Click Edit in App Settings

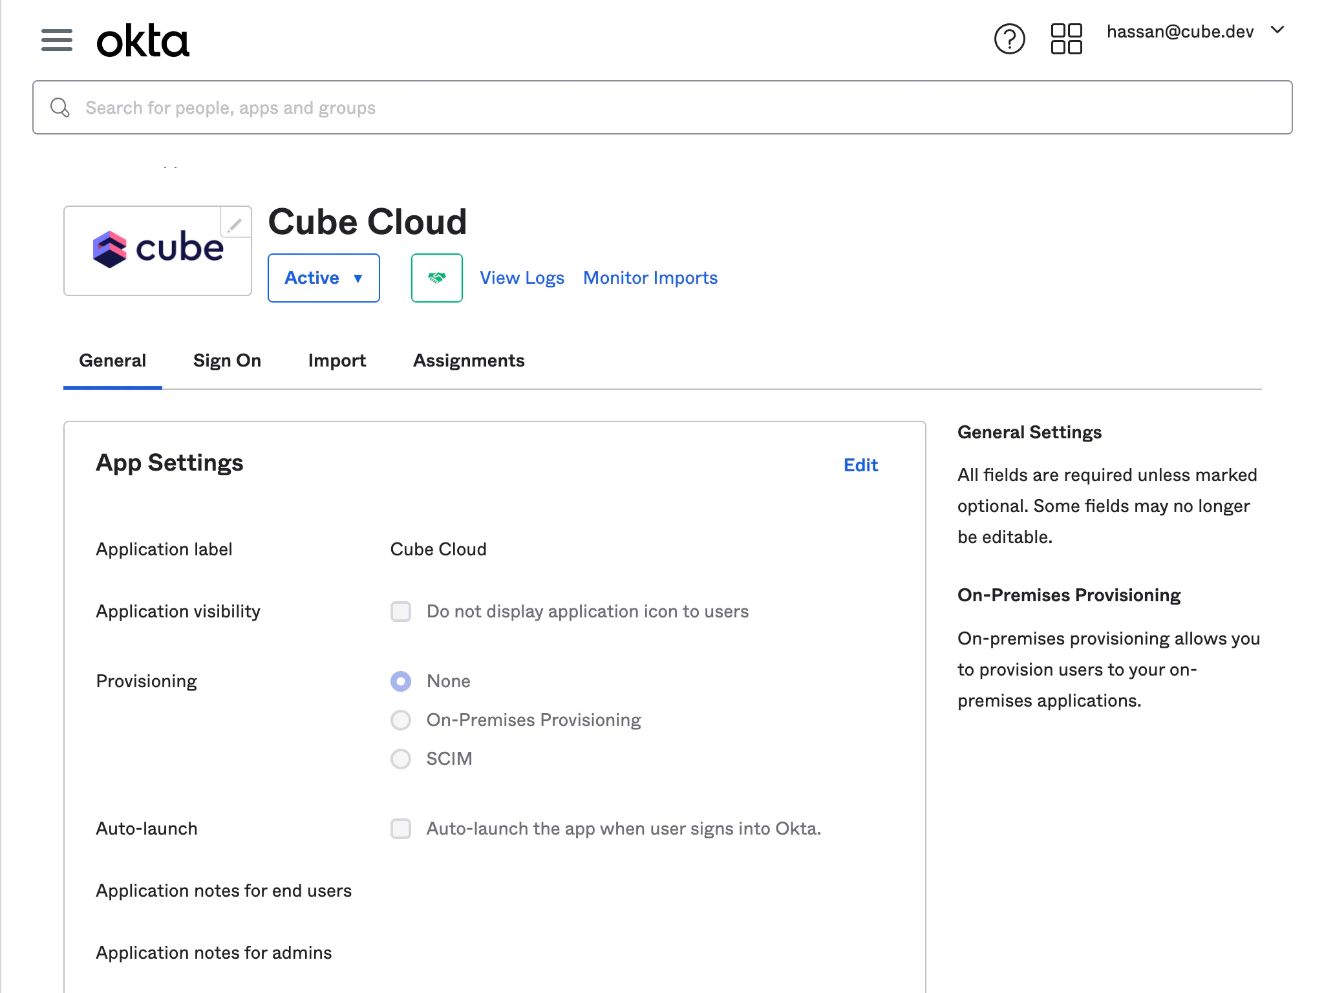[x=860, y=465]
